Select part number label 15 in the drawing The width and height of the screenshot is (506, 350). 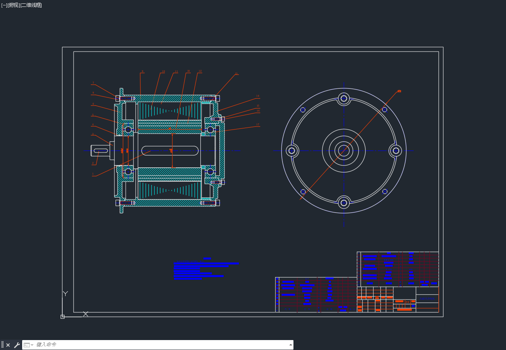pyautogui.click(x=258, y=106)
